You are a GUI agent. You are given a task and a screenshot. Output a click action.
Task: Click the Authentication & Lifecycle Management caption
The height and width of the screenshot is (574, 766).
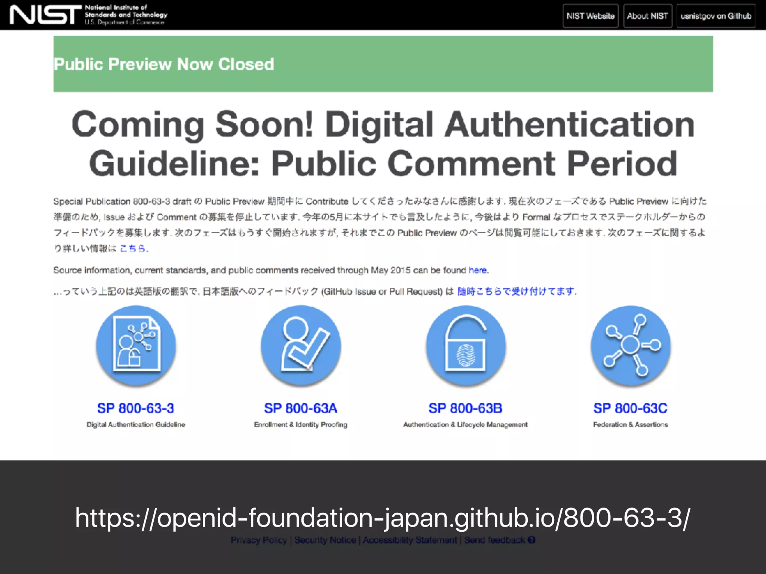point(465,425)
